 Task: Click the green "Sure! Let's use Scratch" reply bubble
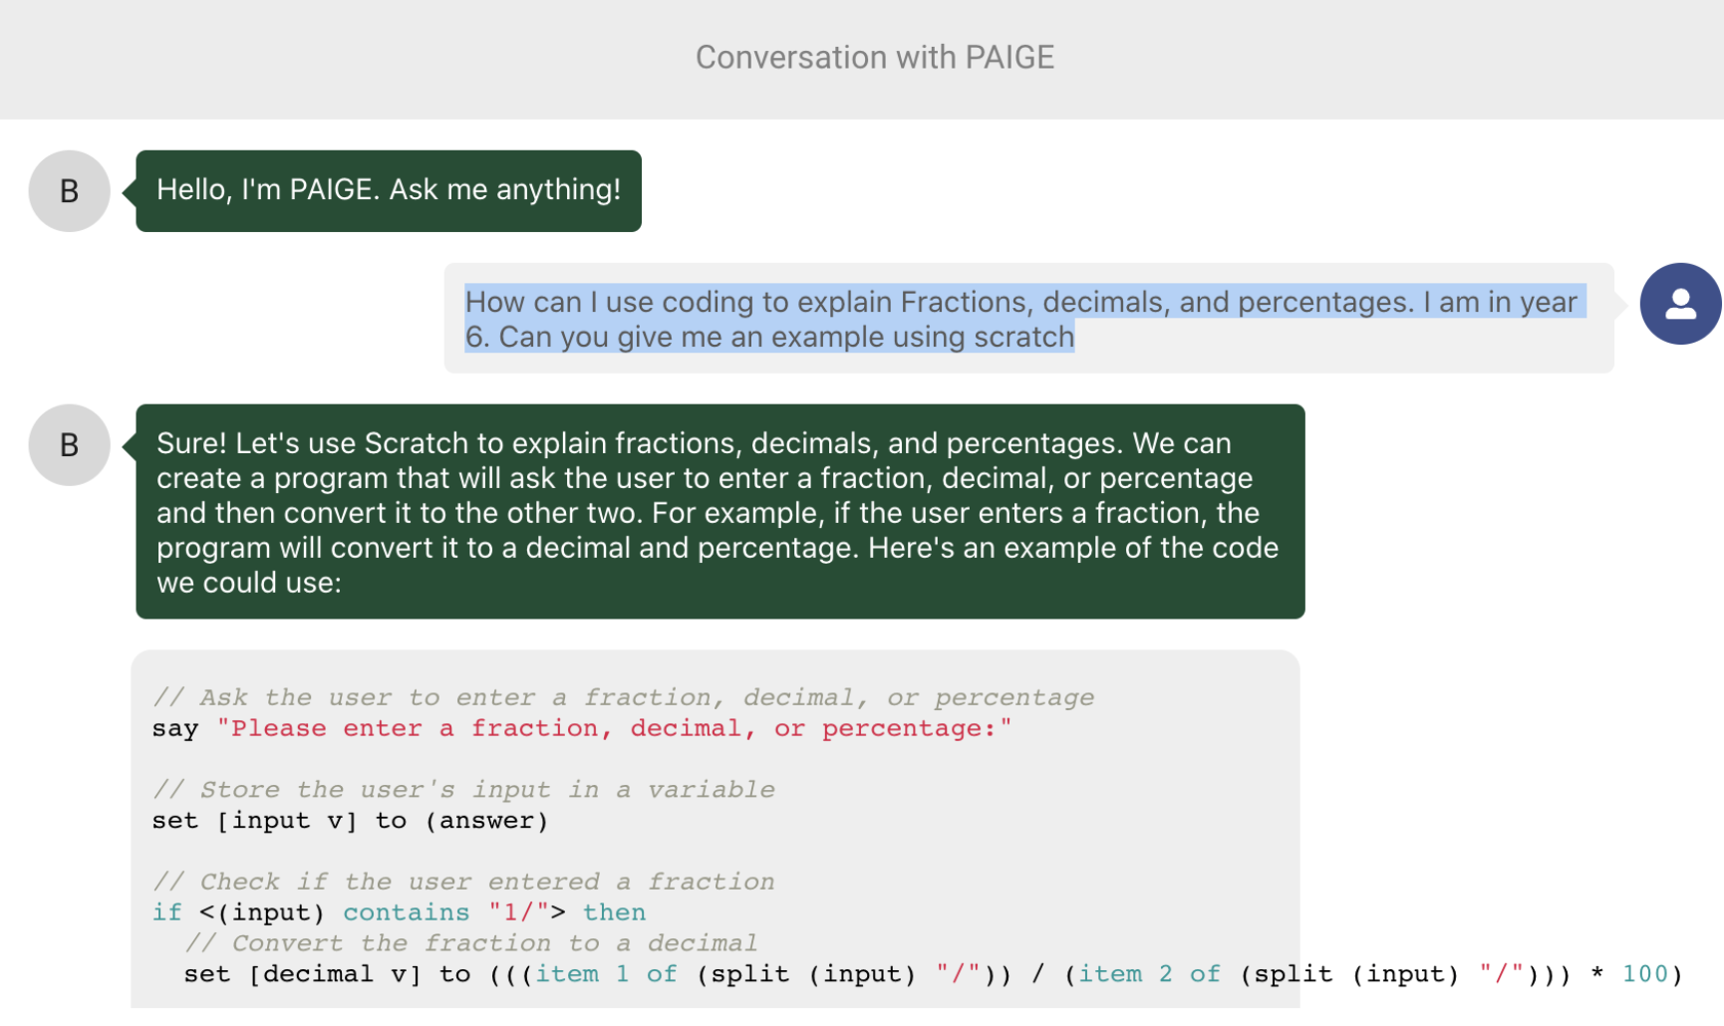719,511
